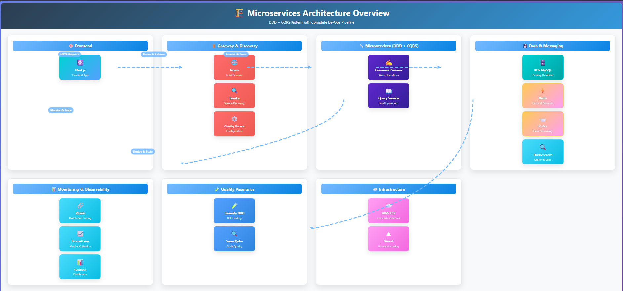Select the Quality Assurance section header
This screenshot has width=623, height=291.
[x=234, y=189]
